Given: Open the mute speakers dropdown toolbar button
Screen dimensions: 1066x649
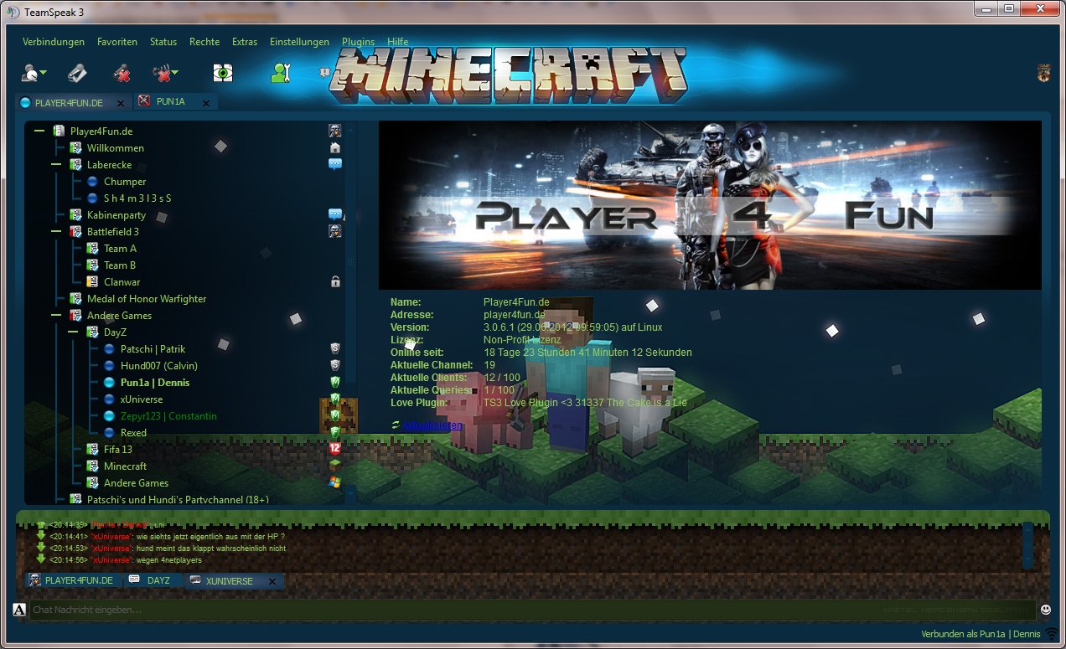Looking at the screenshot, I should coord(165,74).
